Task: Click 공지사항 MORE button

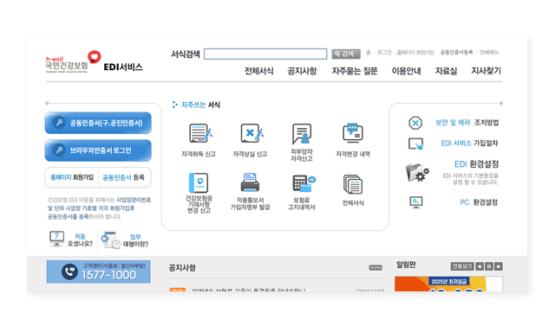Action: click(375, 267)
